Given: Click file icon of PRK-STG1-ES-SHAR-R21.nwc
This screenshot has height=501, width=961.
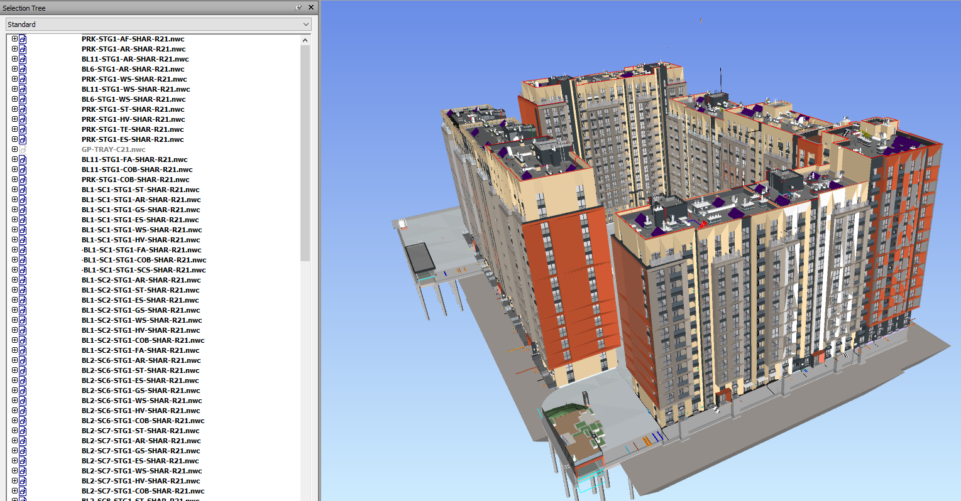Looking at the screenshot, I should 23,139.
